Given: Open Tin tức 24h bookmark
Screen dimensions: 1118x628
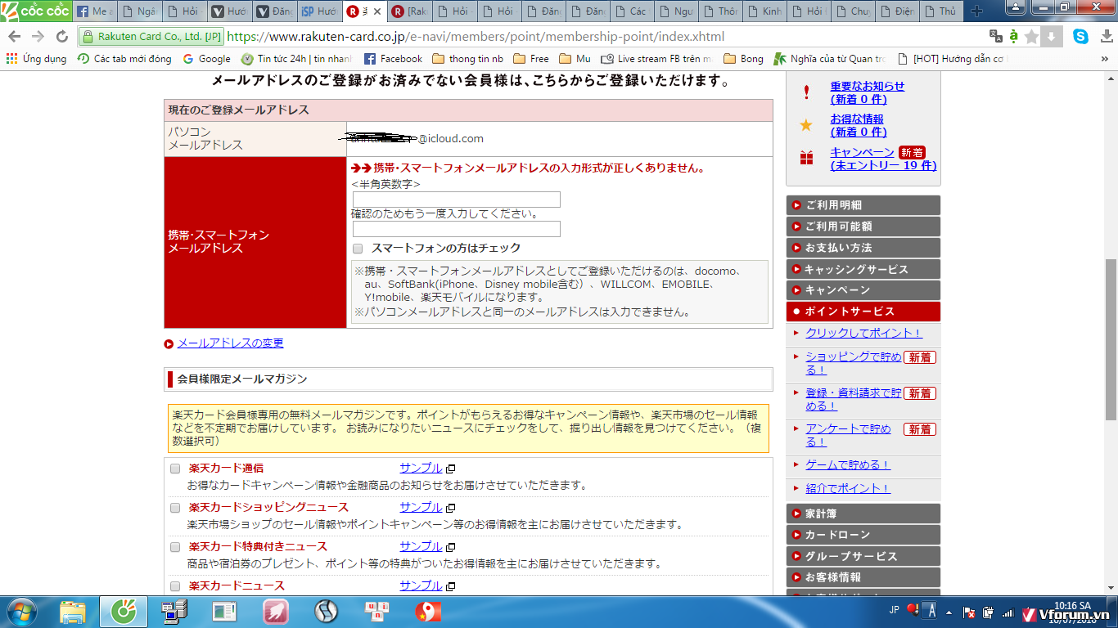Looking at the screenshot, I should tap(297, 59).
